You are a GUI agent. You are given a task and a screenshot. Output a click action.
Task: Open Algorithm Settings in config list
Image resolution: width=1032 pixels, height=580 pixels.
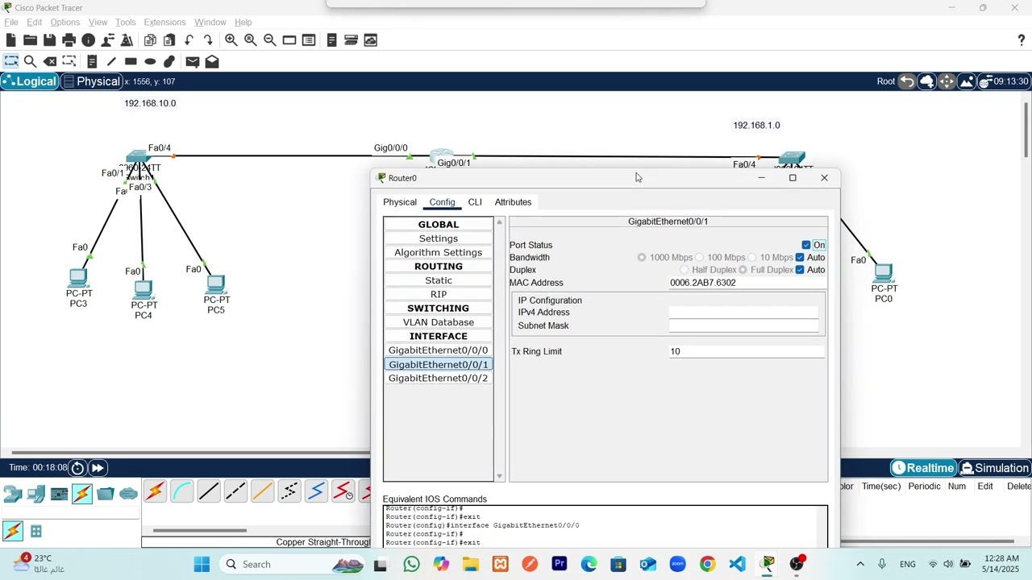[438, 253]
